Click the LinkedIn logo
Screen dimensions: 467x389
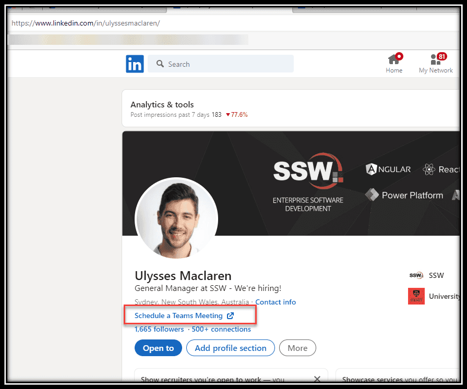135,64
